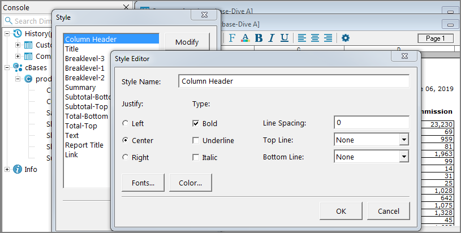This screenshot has width=461, height=233.
Task: Align text right in report toolbar
Action: tap(328, 38)
